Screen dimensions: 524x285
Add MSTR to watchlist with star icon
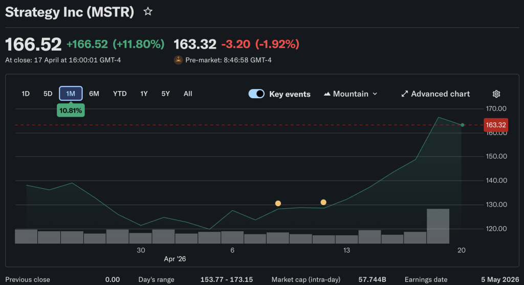point(148,11)
